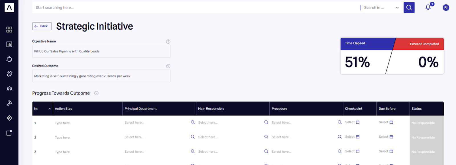Click Action Step 'Type here' in row 3

(x=62, y=152)
